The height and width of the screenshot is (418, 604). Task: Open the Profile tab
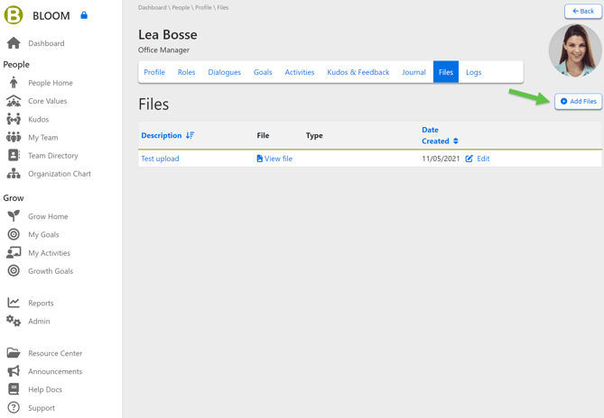(154, 72)
